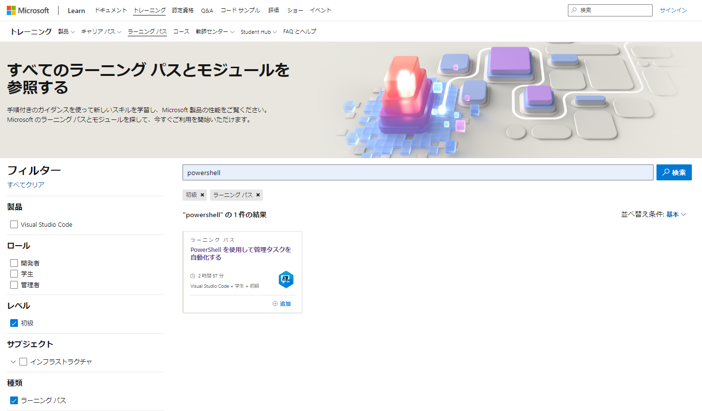Click the すべてクリア link to clear filters
The height and width of the screenshot is (411, 702).
(25, 185)
